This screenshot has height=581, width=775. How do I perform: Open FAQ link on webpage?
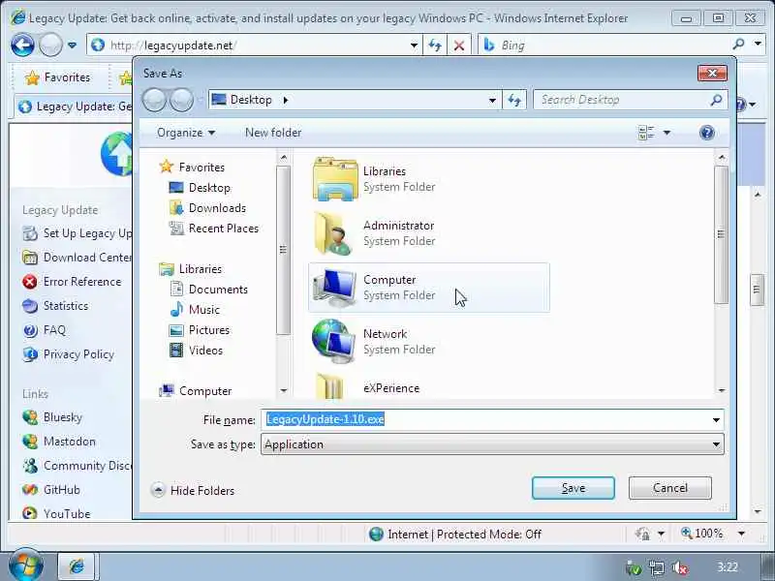click(x=45, y=330)
